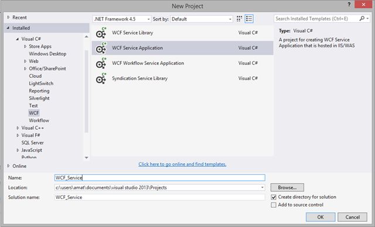Expand the Recent section
Screen dimensions: 375x227
pyautogui.click(x=9, y=18)
